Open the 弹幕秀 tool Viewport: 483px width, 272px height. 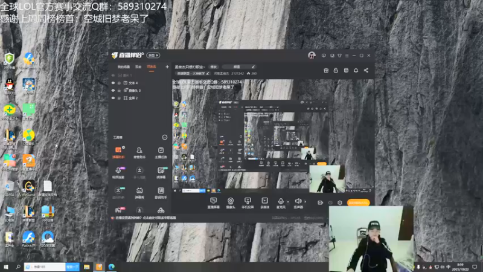[139, 193]
